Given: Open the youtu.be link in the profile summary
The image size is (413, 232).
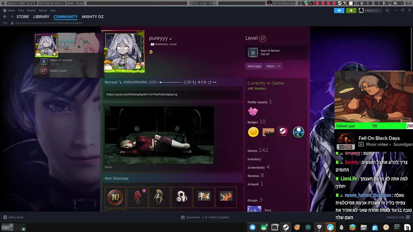Looking at the screenshot, I should [142, 94].
